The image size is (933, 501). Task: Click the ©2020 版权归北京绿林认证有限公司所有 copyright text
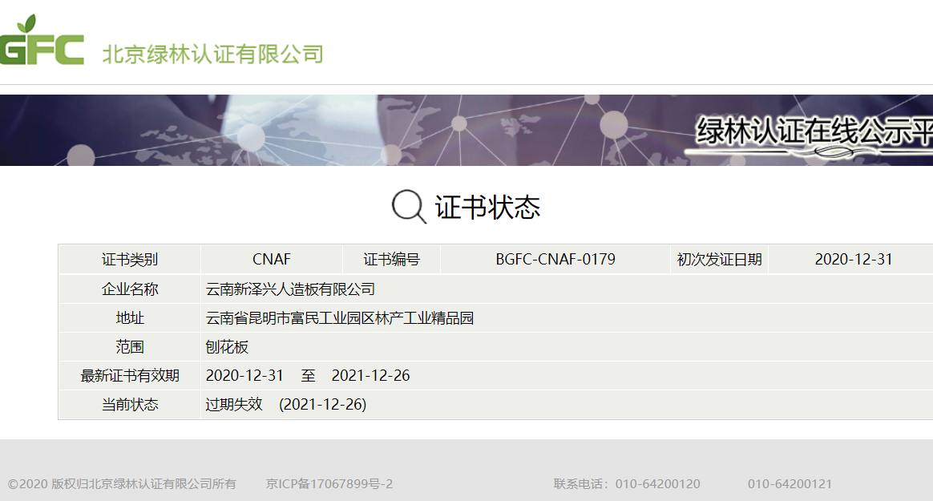tap(122, 483)
